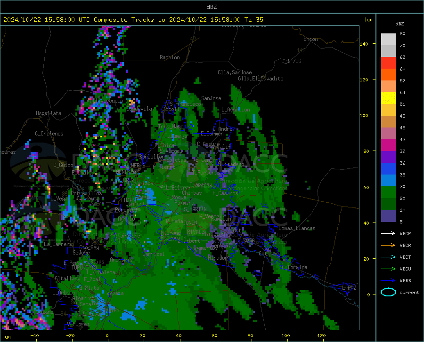Click the 'current' legend label
Image resolution: width=424 pixels, height=342 pixels.
pyautogui.click(x=409, y=292)
